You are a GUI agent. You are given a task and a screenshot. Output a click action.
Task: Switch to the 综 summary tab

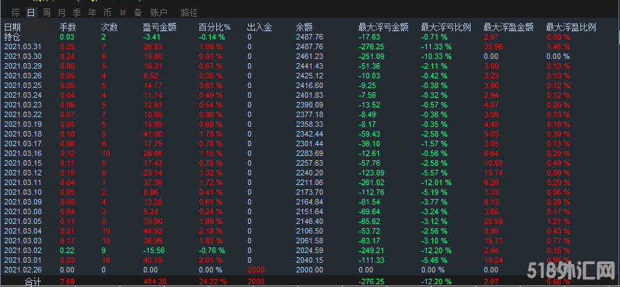tap(14, 12)
